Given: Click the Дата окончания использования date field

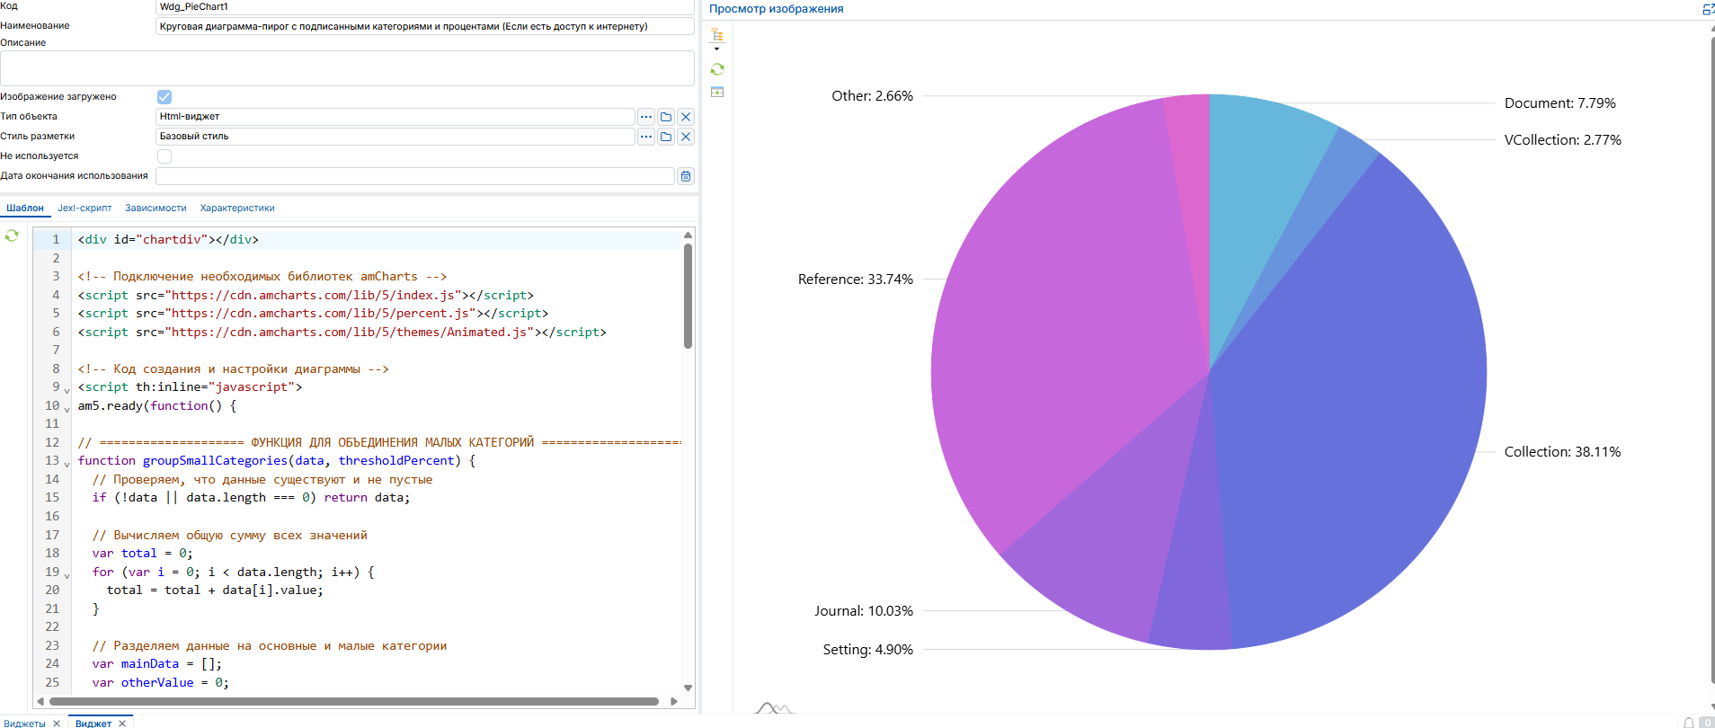Looking at the screenshot, I should point(415,176).
